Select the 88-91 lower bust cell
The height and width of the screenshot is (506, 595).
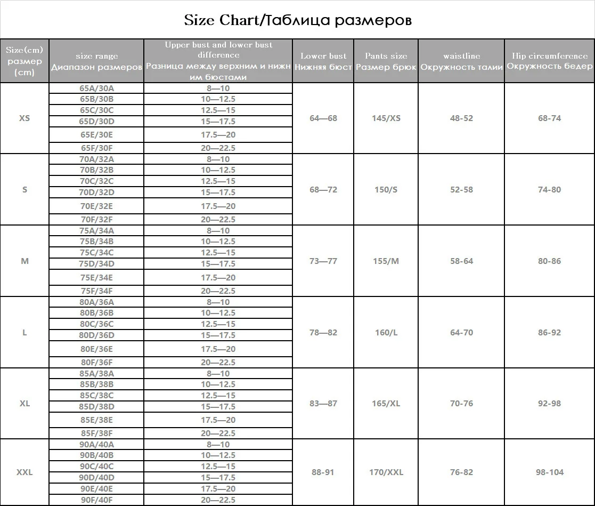point(323,472)
